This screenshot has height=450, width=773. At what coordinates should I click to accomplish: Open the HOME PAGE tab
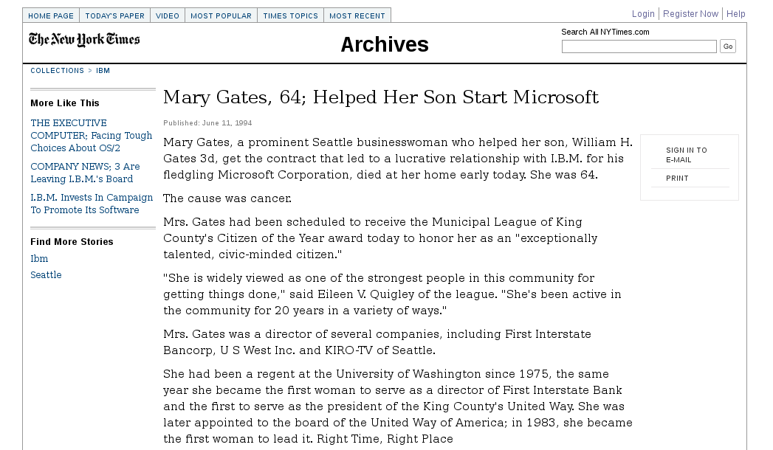pyautogui.click(x=51, y=15)
